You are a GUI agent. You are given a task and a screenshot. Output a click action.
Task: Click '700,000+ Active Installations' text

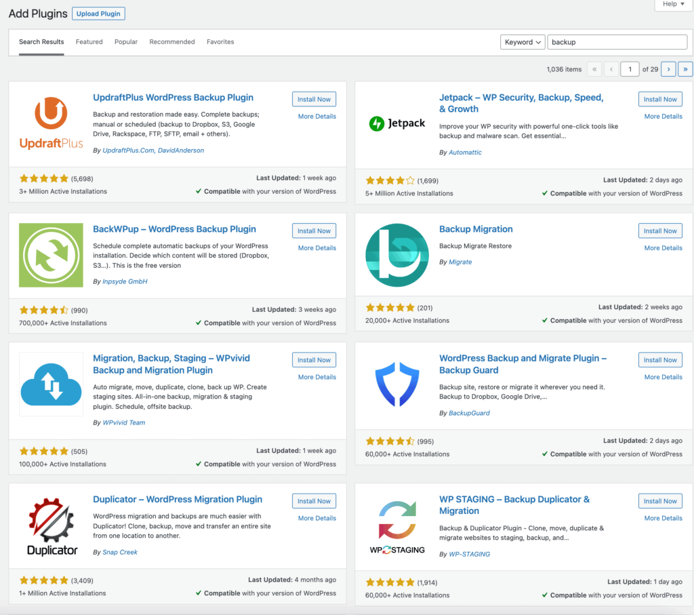click(x=63, y=323)
